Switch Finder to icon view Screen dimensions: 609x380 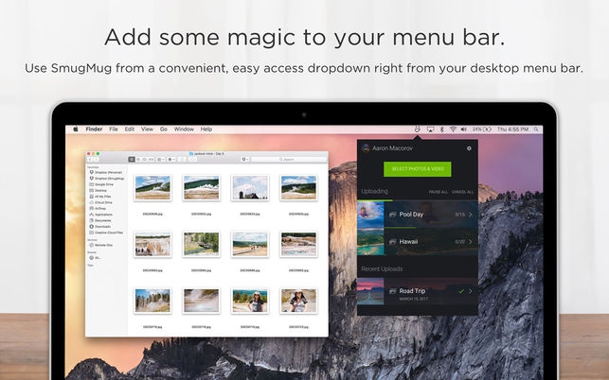[132, 160]
